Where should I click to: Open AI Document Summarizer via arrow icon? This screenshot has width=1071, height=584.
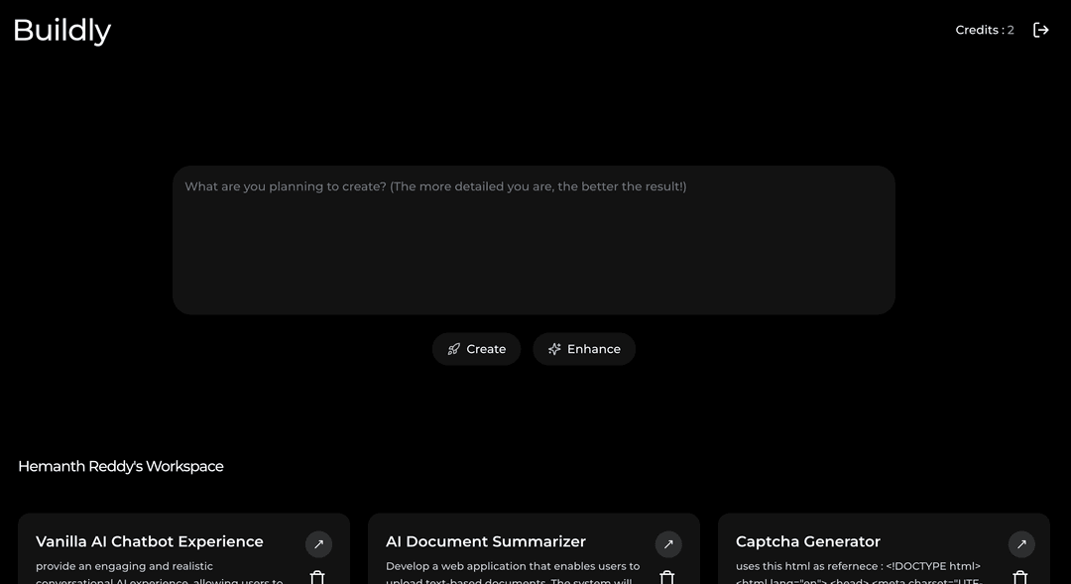pyautogui.click(x=668, y=544)
